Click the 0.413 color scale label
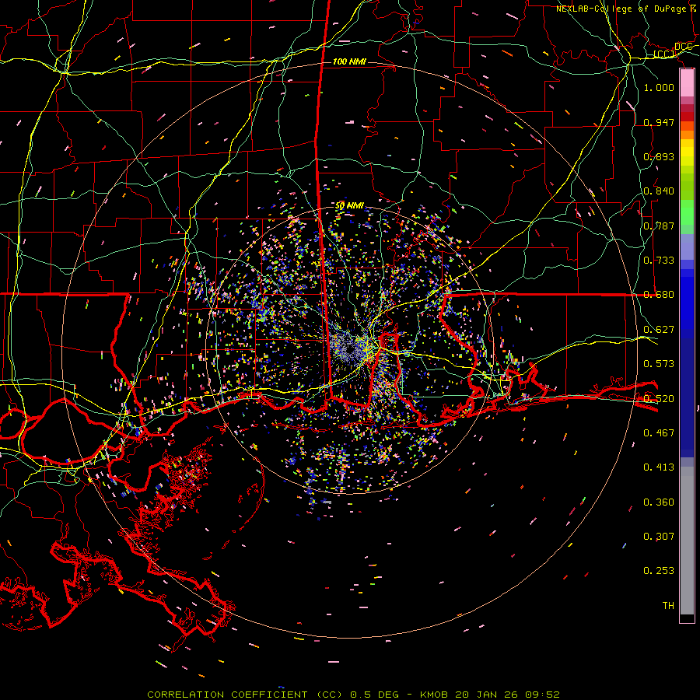Screen dimensions: 700x700 click(659, 467)
